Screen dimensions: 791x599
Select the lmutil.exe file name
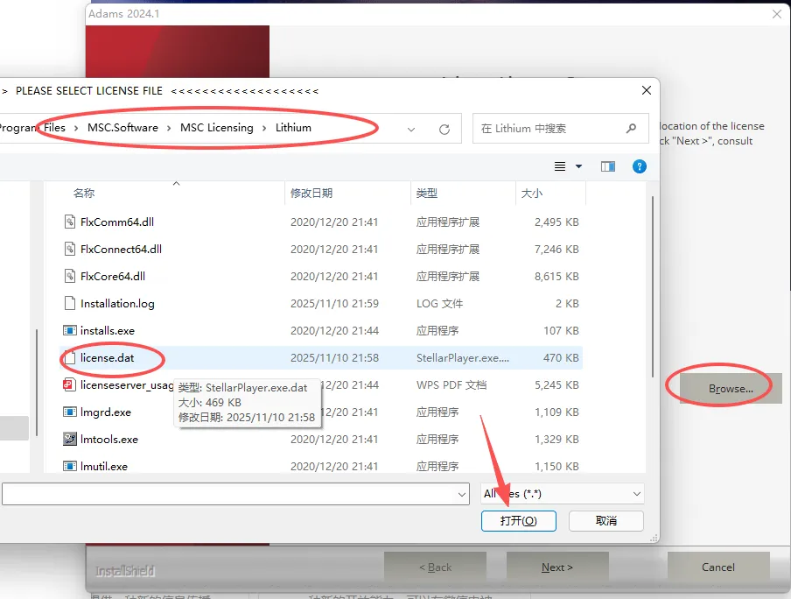[x=104, y=467]
